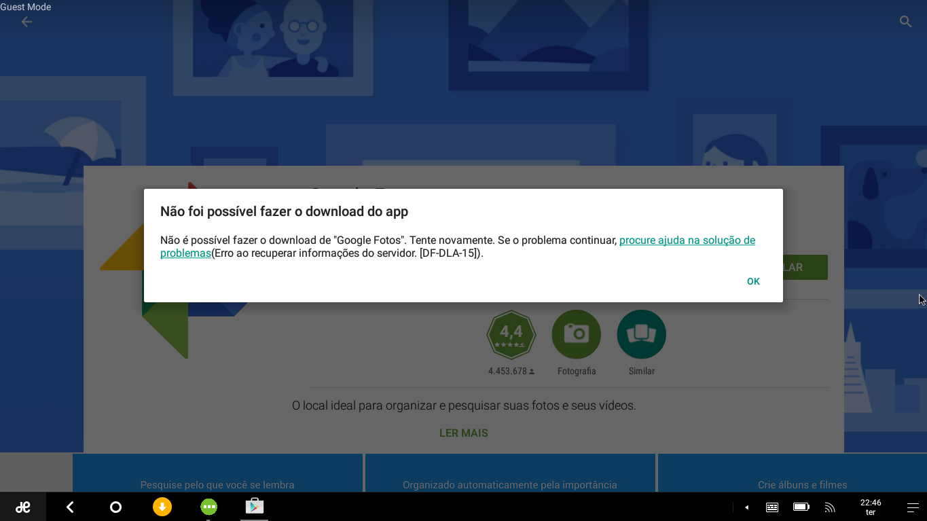Open the notification panel menu icon
This screenshot has width=927, height=521.
click(x=913, y=507)
